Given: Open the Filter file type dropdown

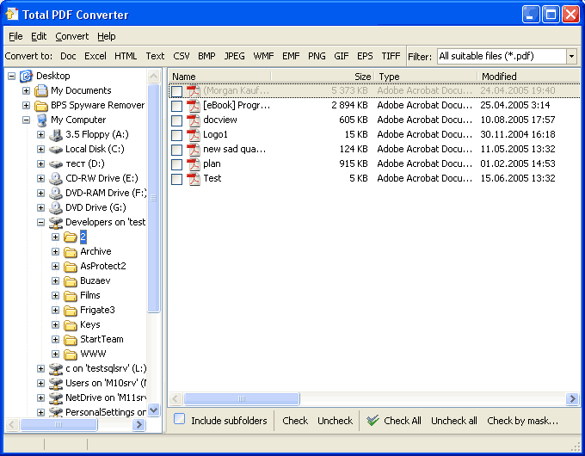Looking at the screenshot, I should pos(571,56).
